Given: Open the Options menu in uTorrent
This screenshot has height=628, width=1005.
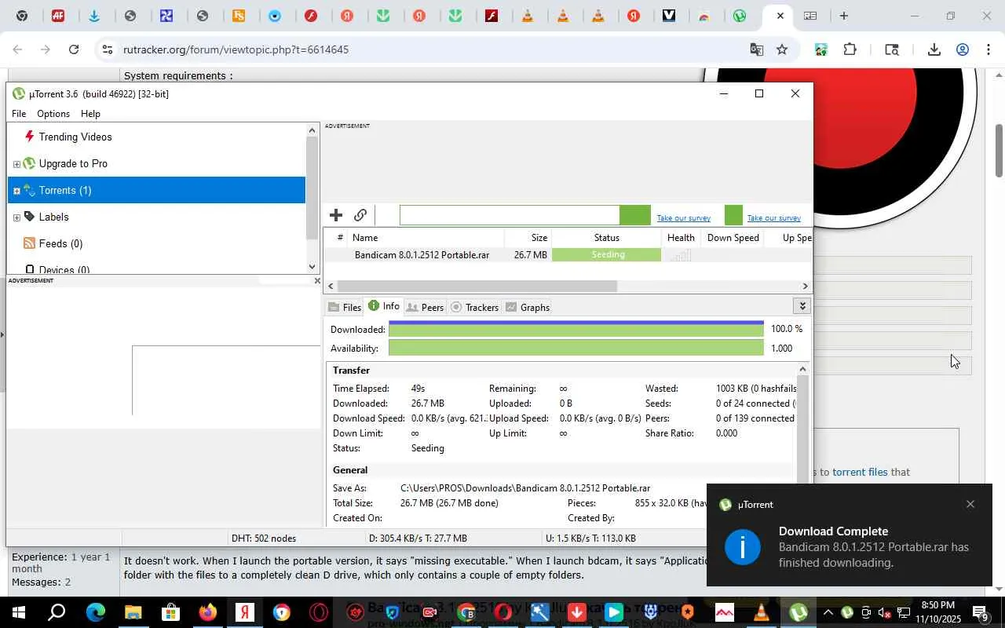Looking at the screenshot, I should (x=53, y=114).
